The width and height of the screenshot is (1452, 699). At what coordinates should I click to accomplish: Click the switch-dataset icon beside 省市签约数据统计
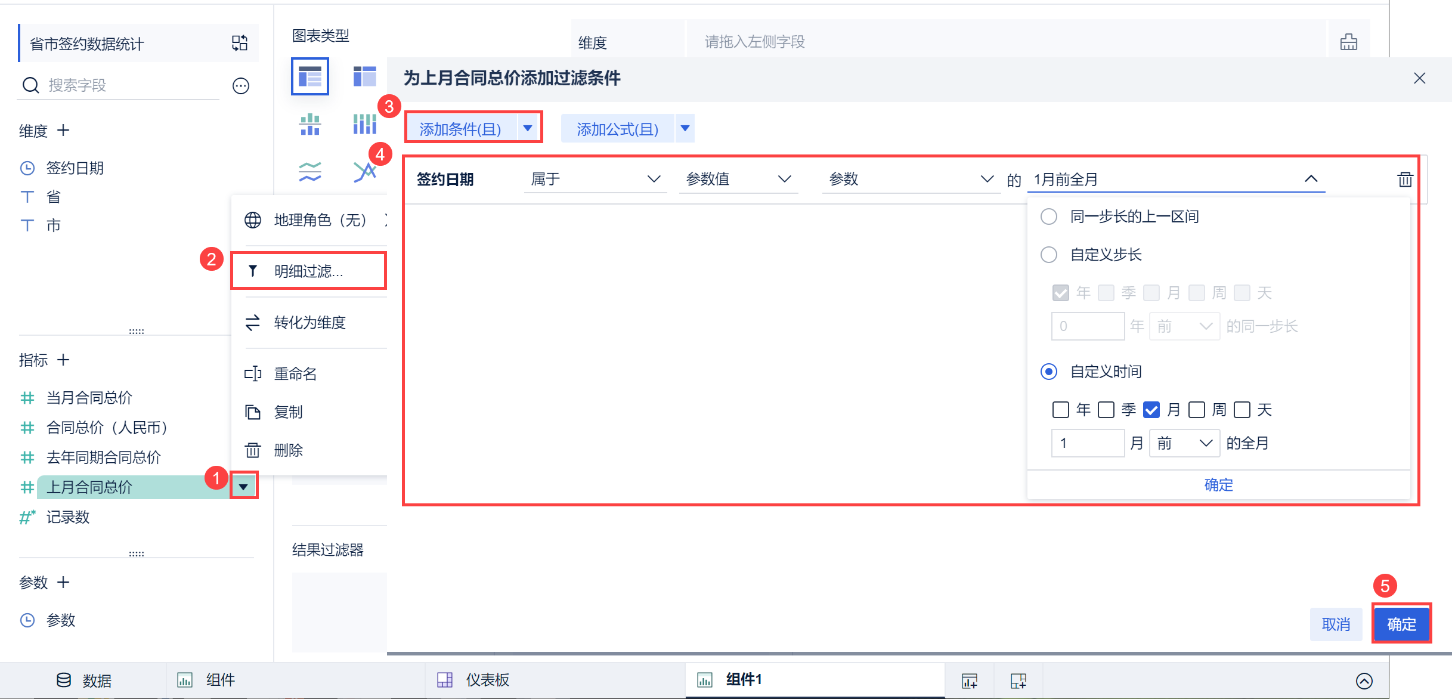click(240, 43)
